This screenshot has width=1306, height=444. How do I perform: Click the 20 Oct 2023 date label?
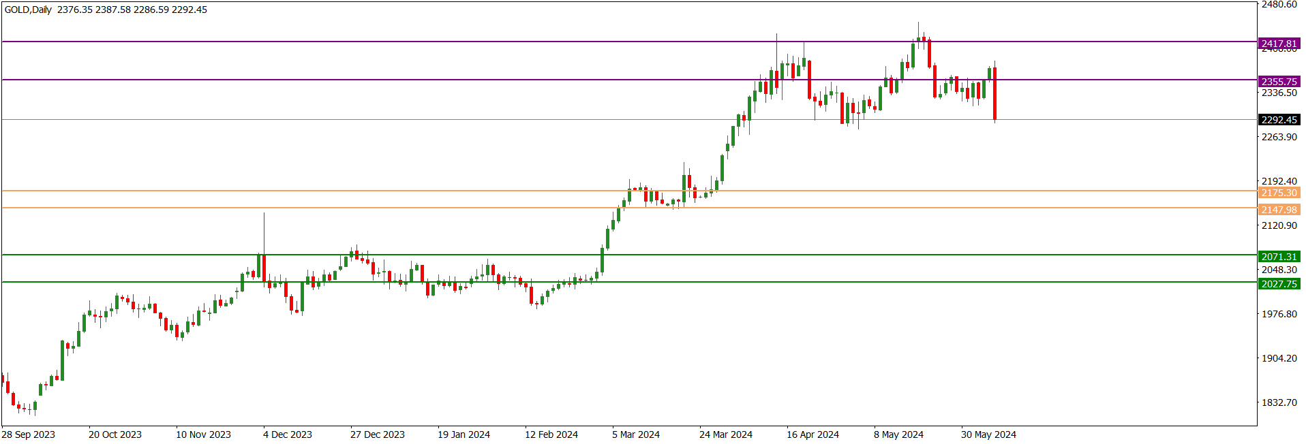[x=115, y=434]
